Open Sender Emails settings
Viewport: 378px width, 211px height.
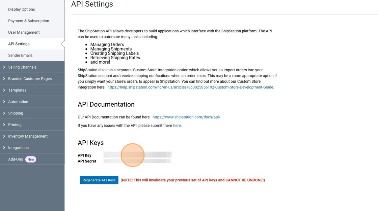[20, 56]
